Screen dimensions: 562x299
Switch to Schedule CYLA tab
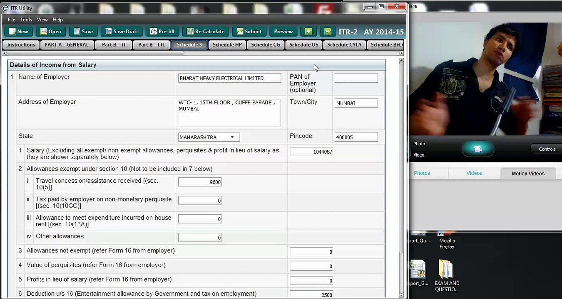click(344, 45)
